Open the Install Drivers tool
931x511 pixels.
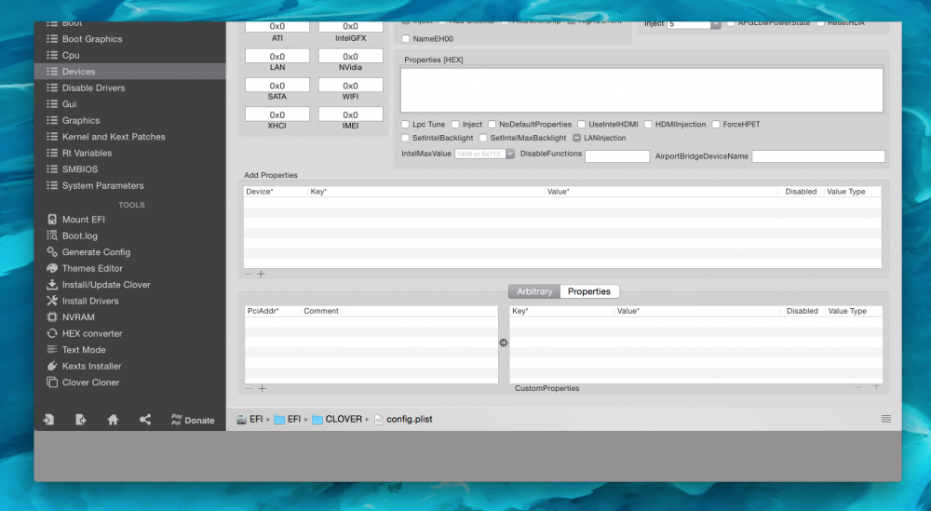[90, 301]
